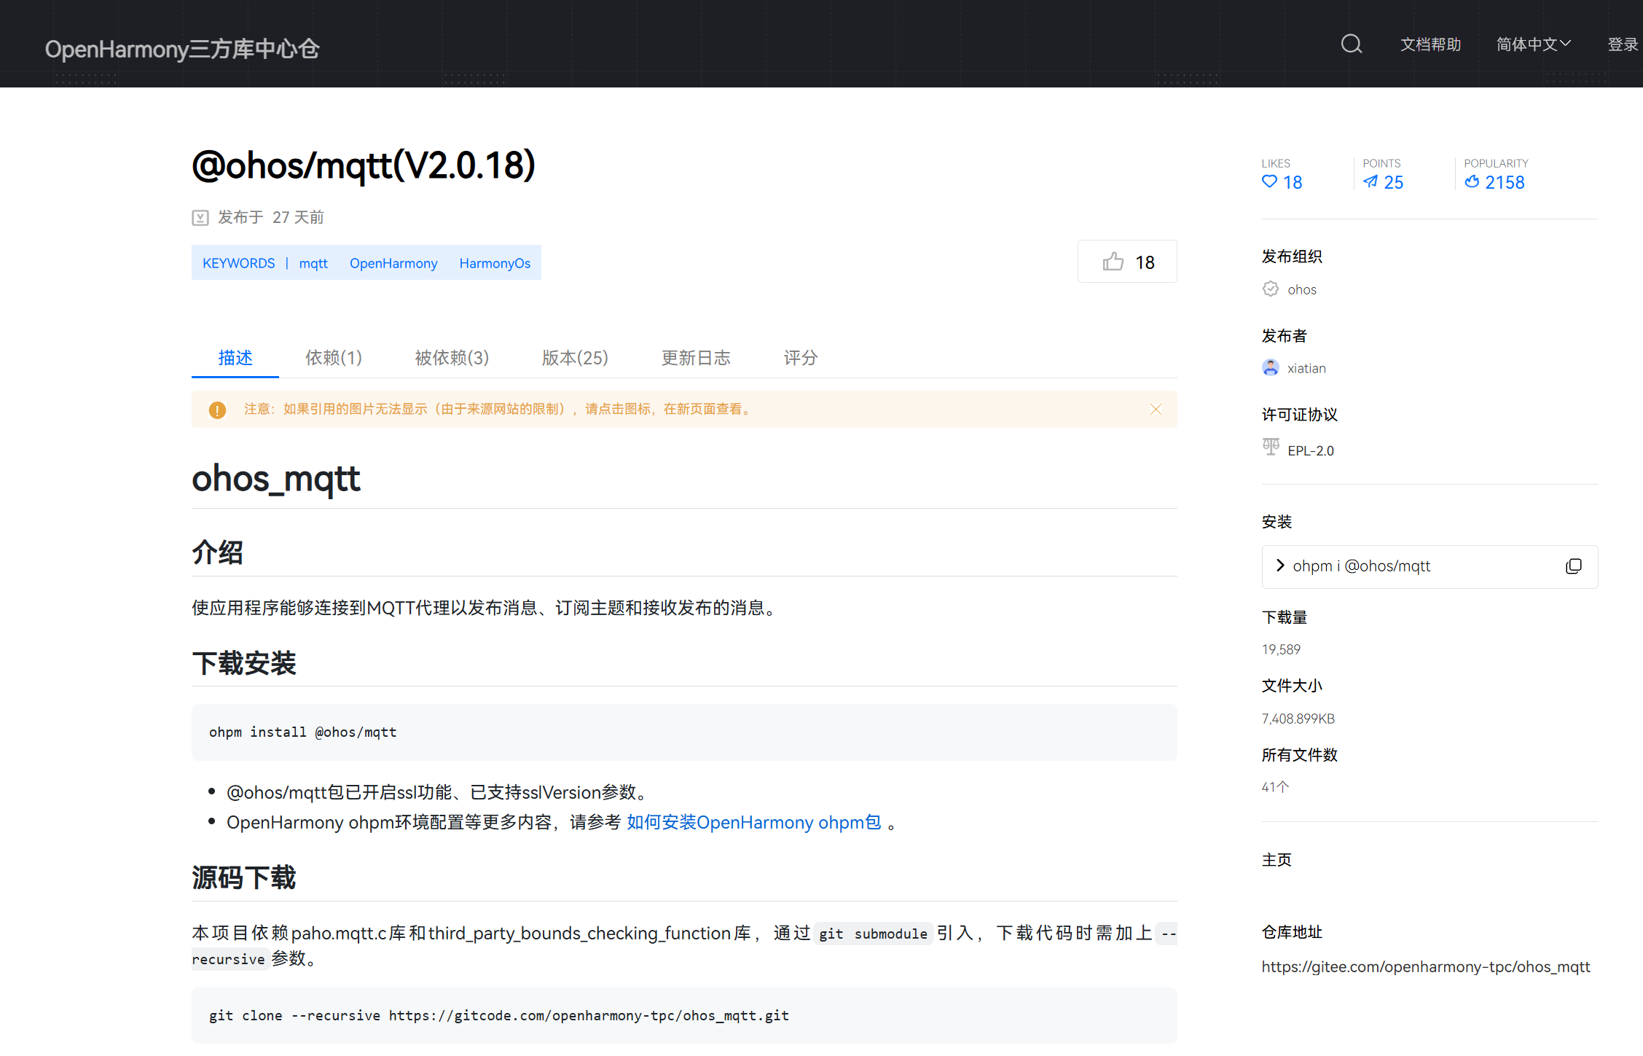Click the thumbs-up like icon
The height and width of the screenshot is (1056, 1643).
tap(1113, 262)
